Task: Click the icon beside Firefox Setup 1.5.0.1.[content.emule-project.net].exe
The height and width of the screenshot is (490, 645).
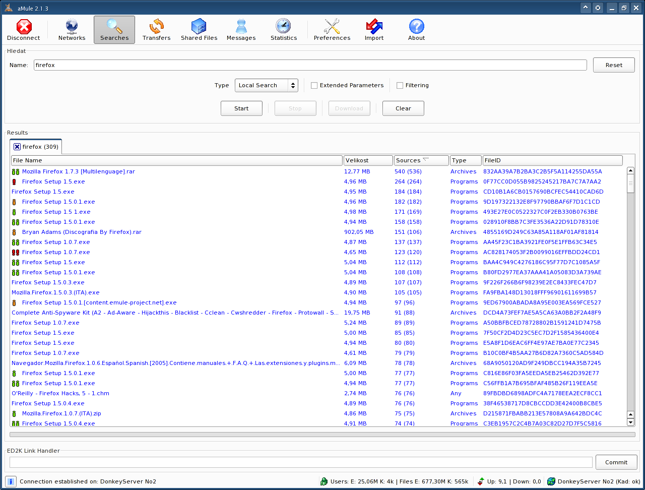Action: point(14,303)
